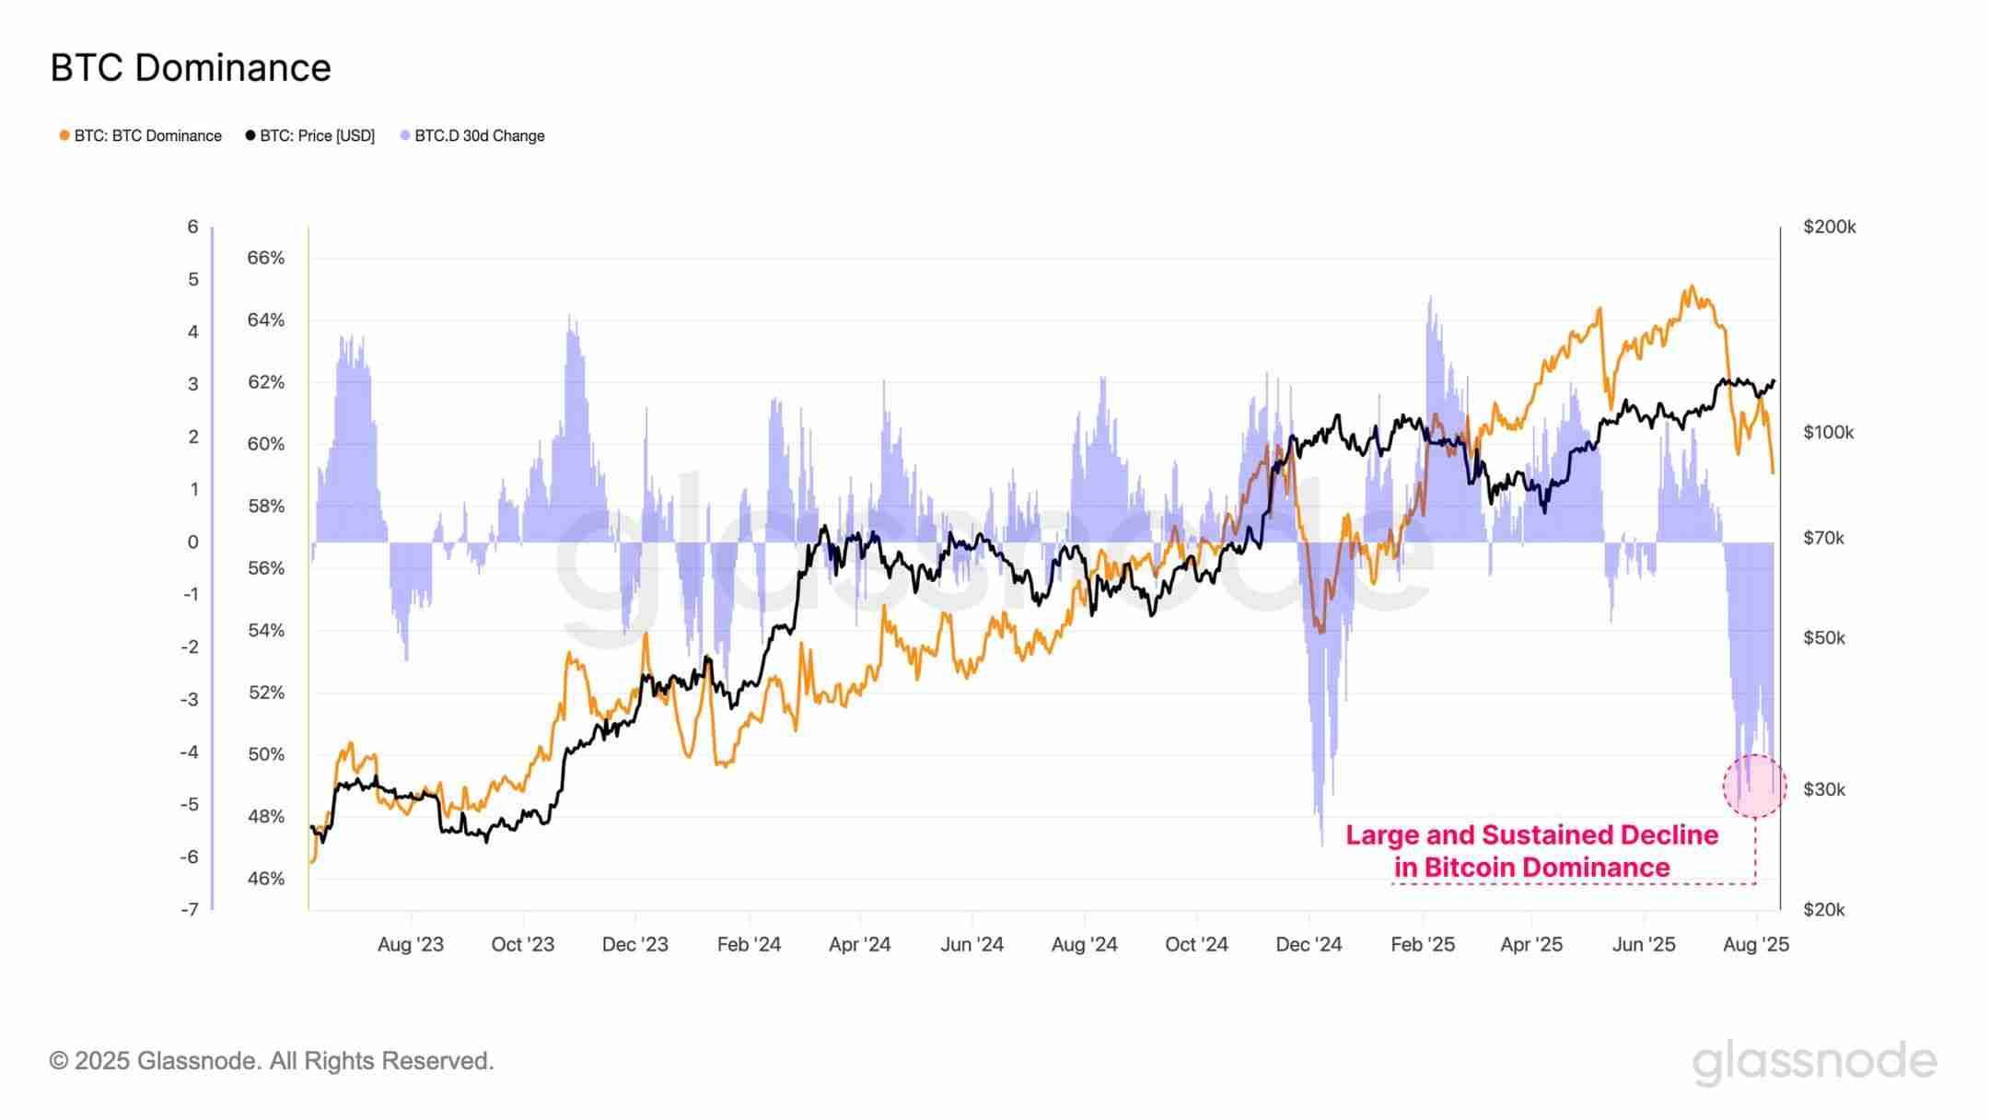Click the glassnode logo in bottom right
Viewport: 1989px width, 1119px height.
tap(1814, 1061)
